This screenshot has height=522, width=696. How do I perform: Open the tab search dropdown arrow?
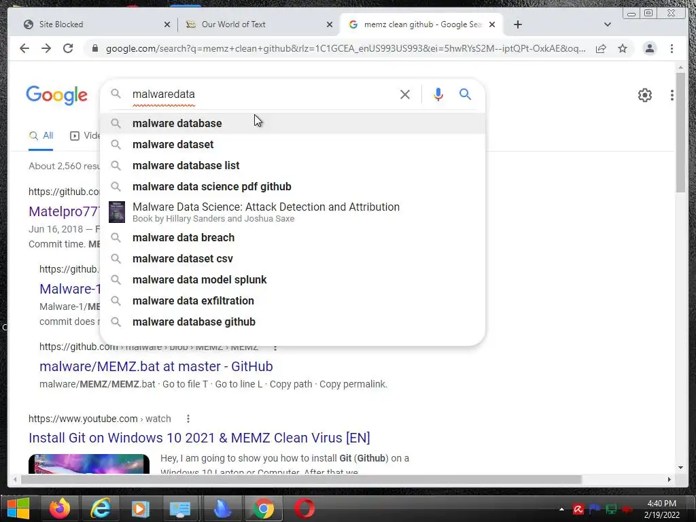(x=608, y=24)
